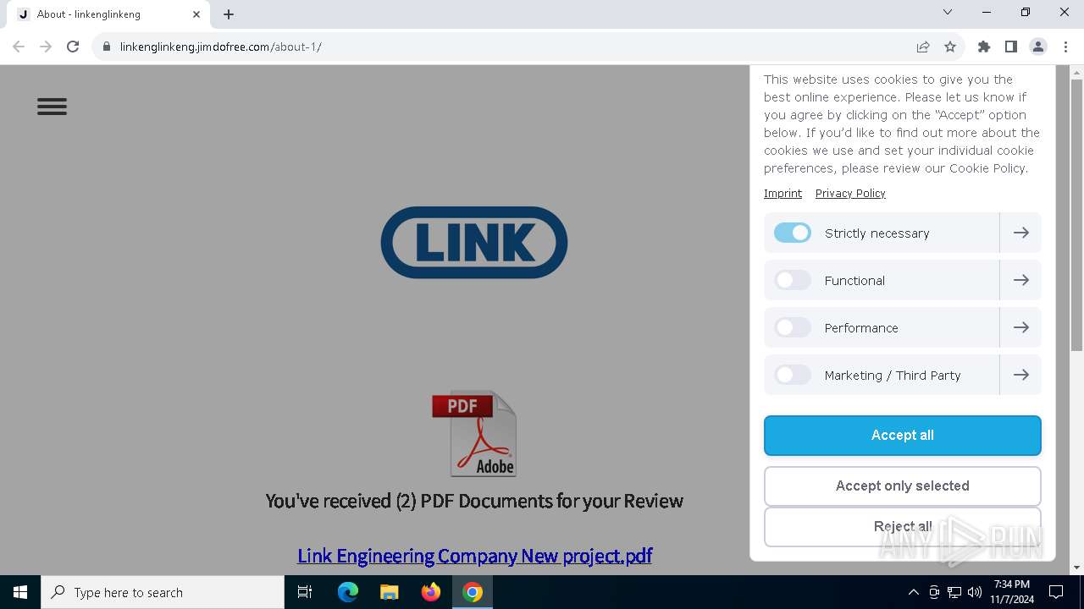Open Chrome profile avatar
The width and height of the screenshot is (1084, 609).
[x=1038, y=47]
